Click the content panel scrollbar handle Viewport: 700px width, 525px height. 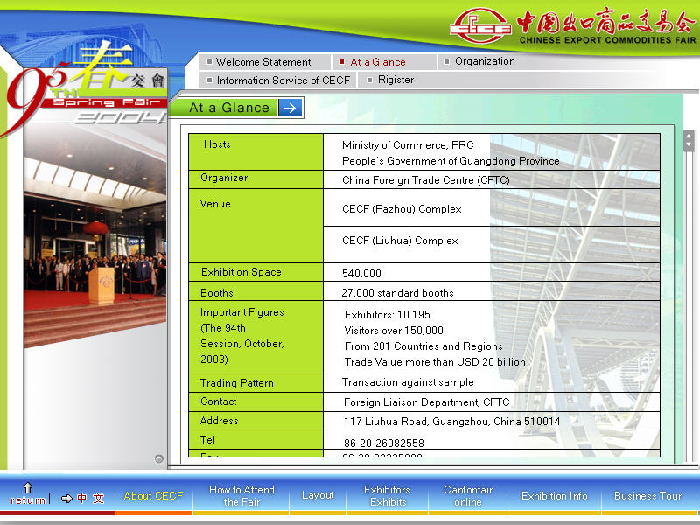[689, 140]
